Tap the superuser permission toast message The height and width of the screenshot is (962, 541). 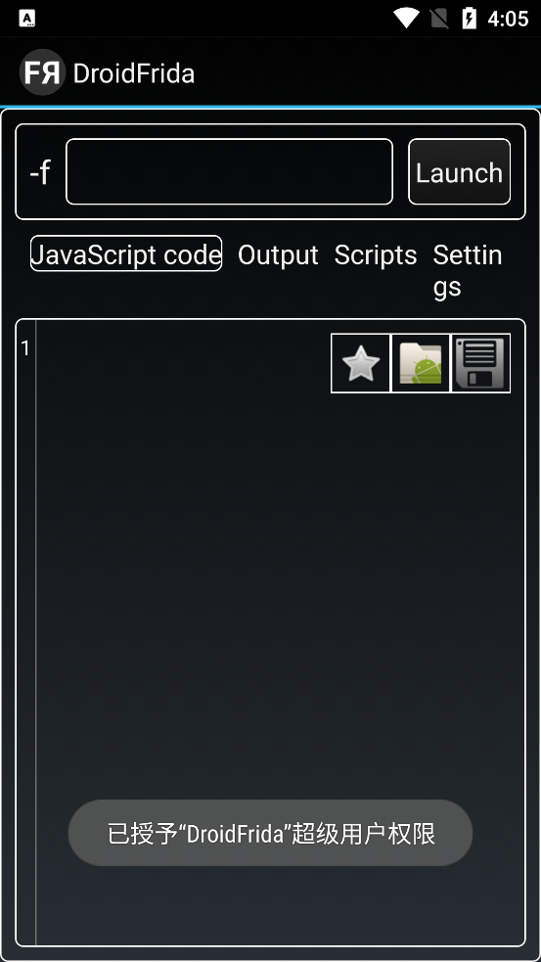pyautogui.click(x=270, y=833)
